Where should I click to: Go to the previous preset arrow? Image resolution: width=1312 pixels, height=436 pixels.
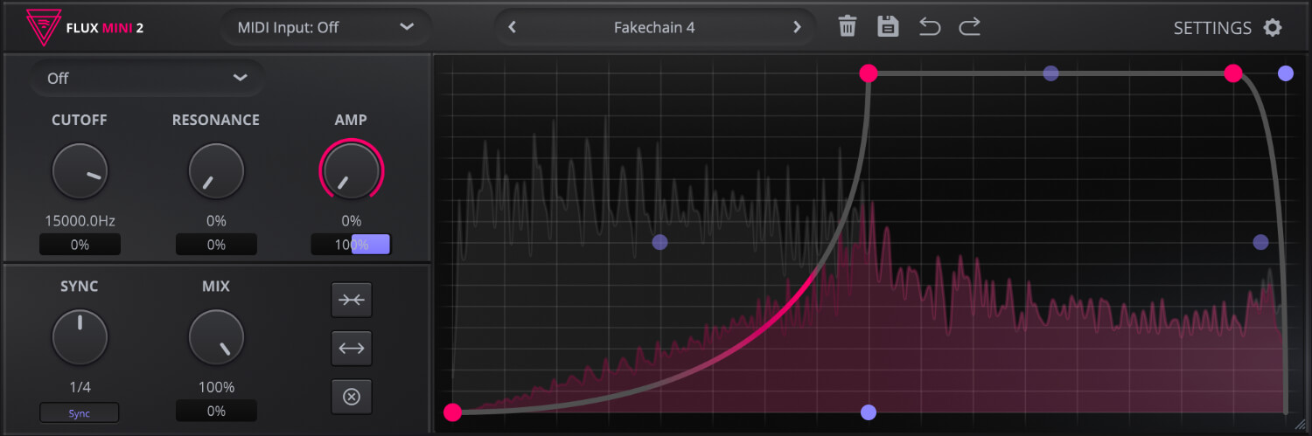[x=513, y=27]
